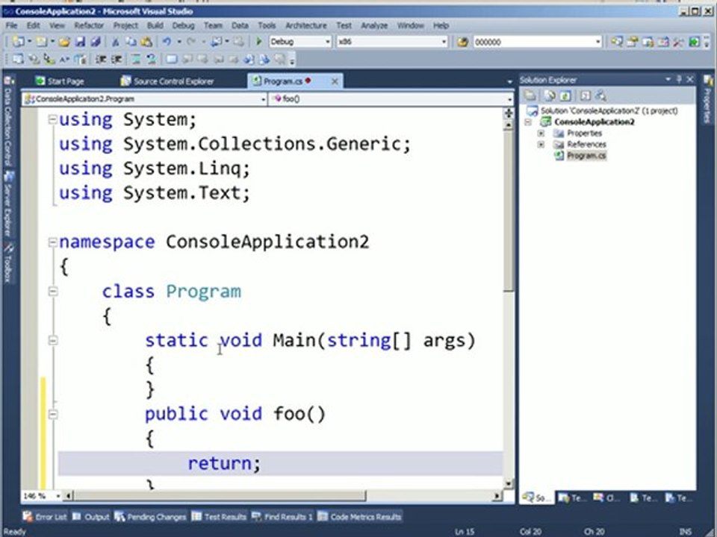Click the Decrease Line Indent icon
The height and width of the screenshot is (537, 717).
click(101, 60)
